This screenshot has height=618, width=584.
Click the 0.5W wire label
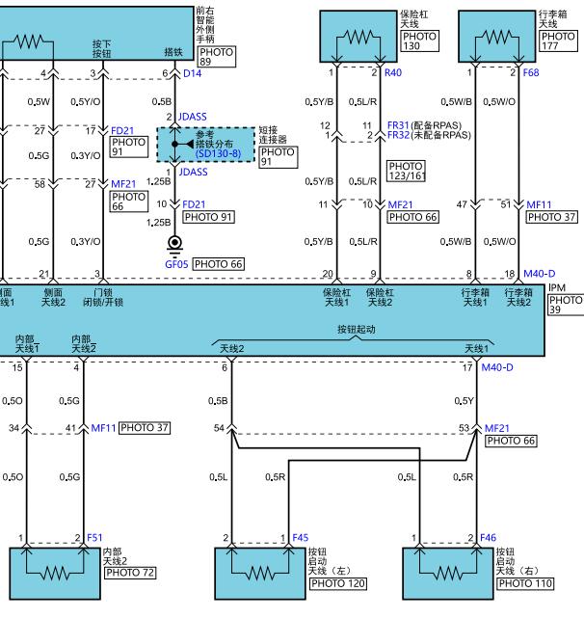[x=39, y=101]
